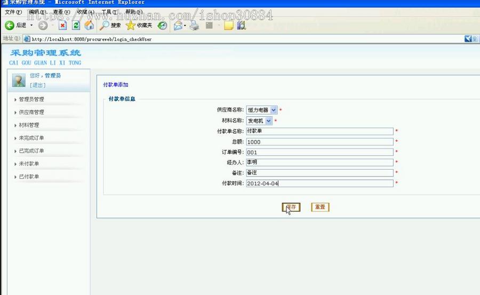Click the 您好, 管理员 greeting text
The width and height of the screenshot is (480, 295).
[x=45, y=75]
